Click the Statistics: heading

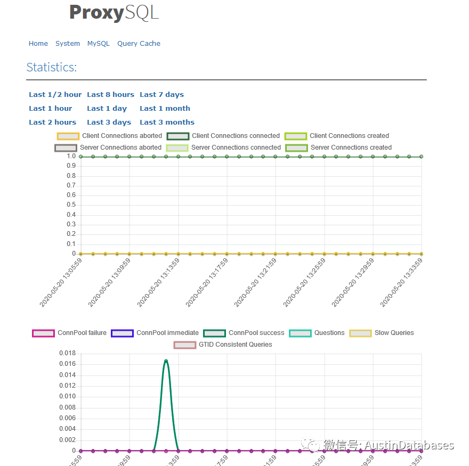point(52,67)
